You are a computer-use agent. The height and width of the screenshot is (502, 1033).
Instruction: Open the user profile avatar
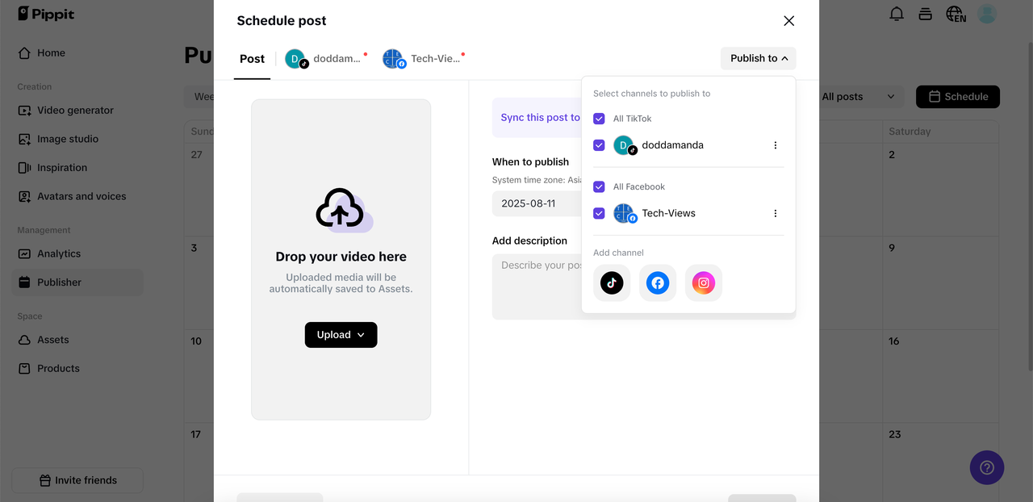click(x=987, y=14)
